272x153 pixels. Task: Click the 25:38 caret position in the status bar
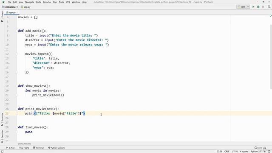(219, 151)
